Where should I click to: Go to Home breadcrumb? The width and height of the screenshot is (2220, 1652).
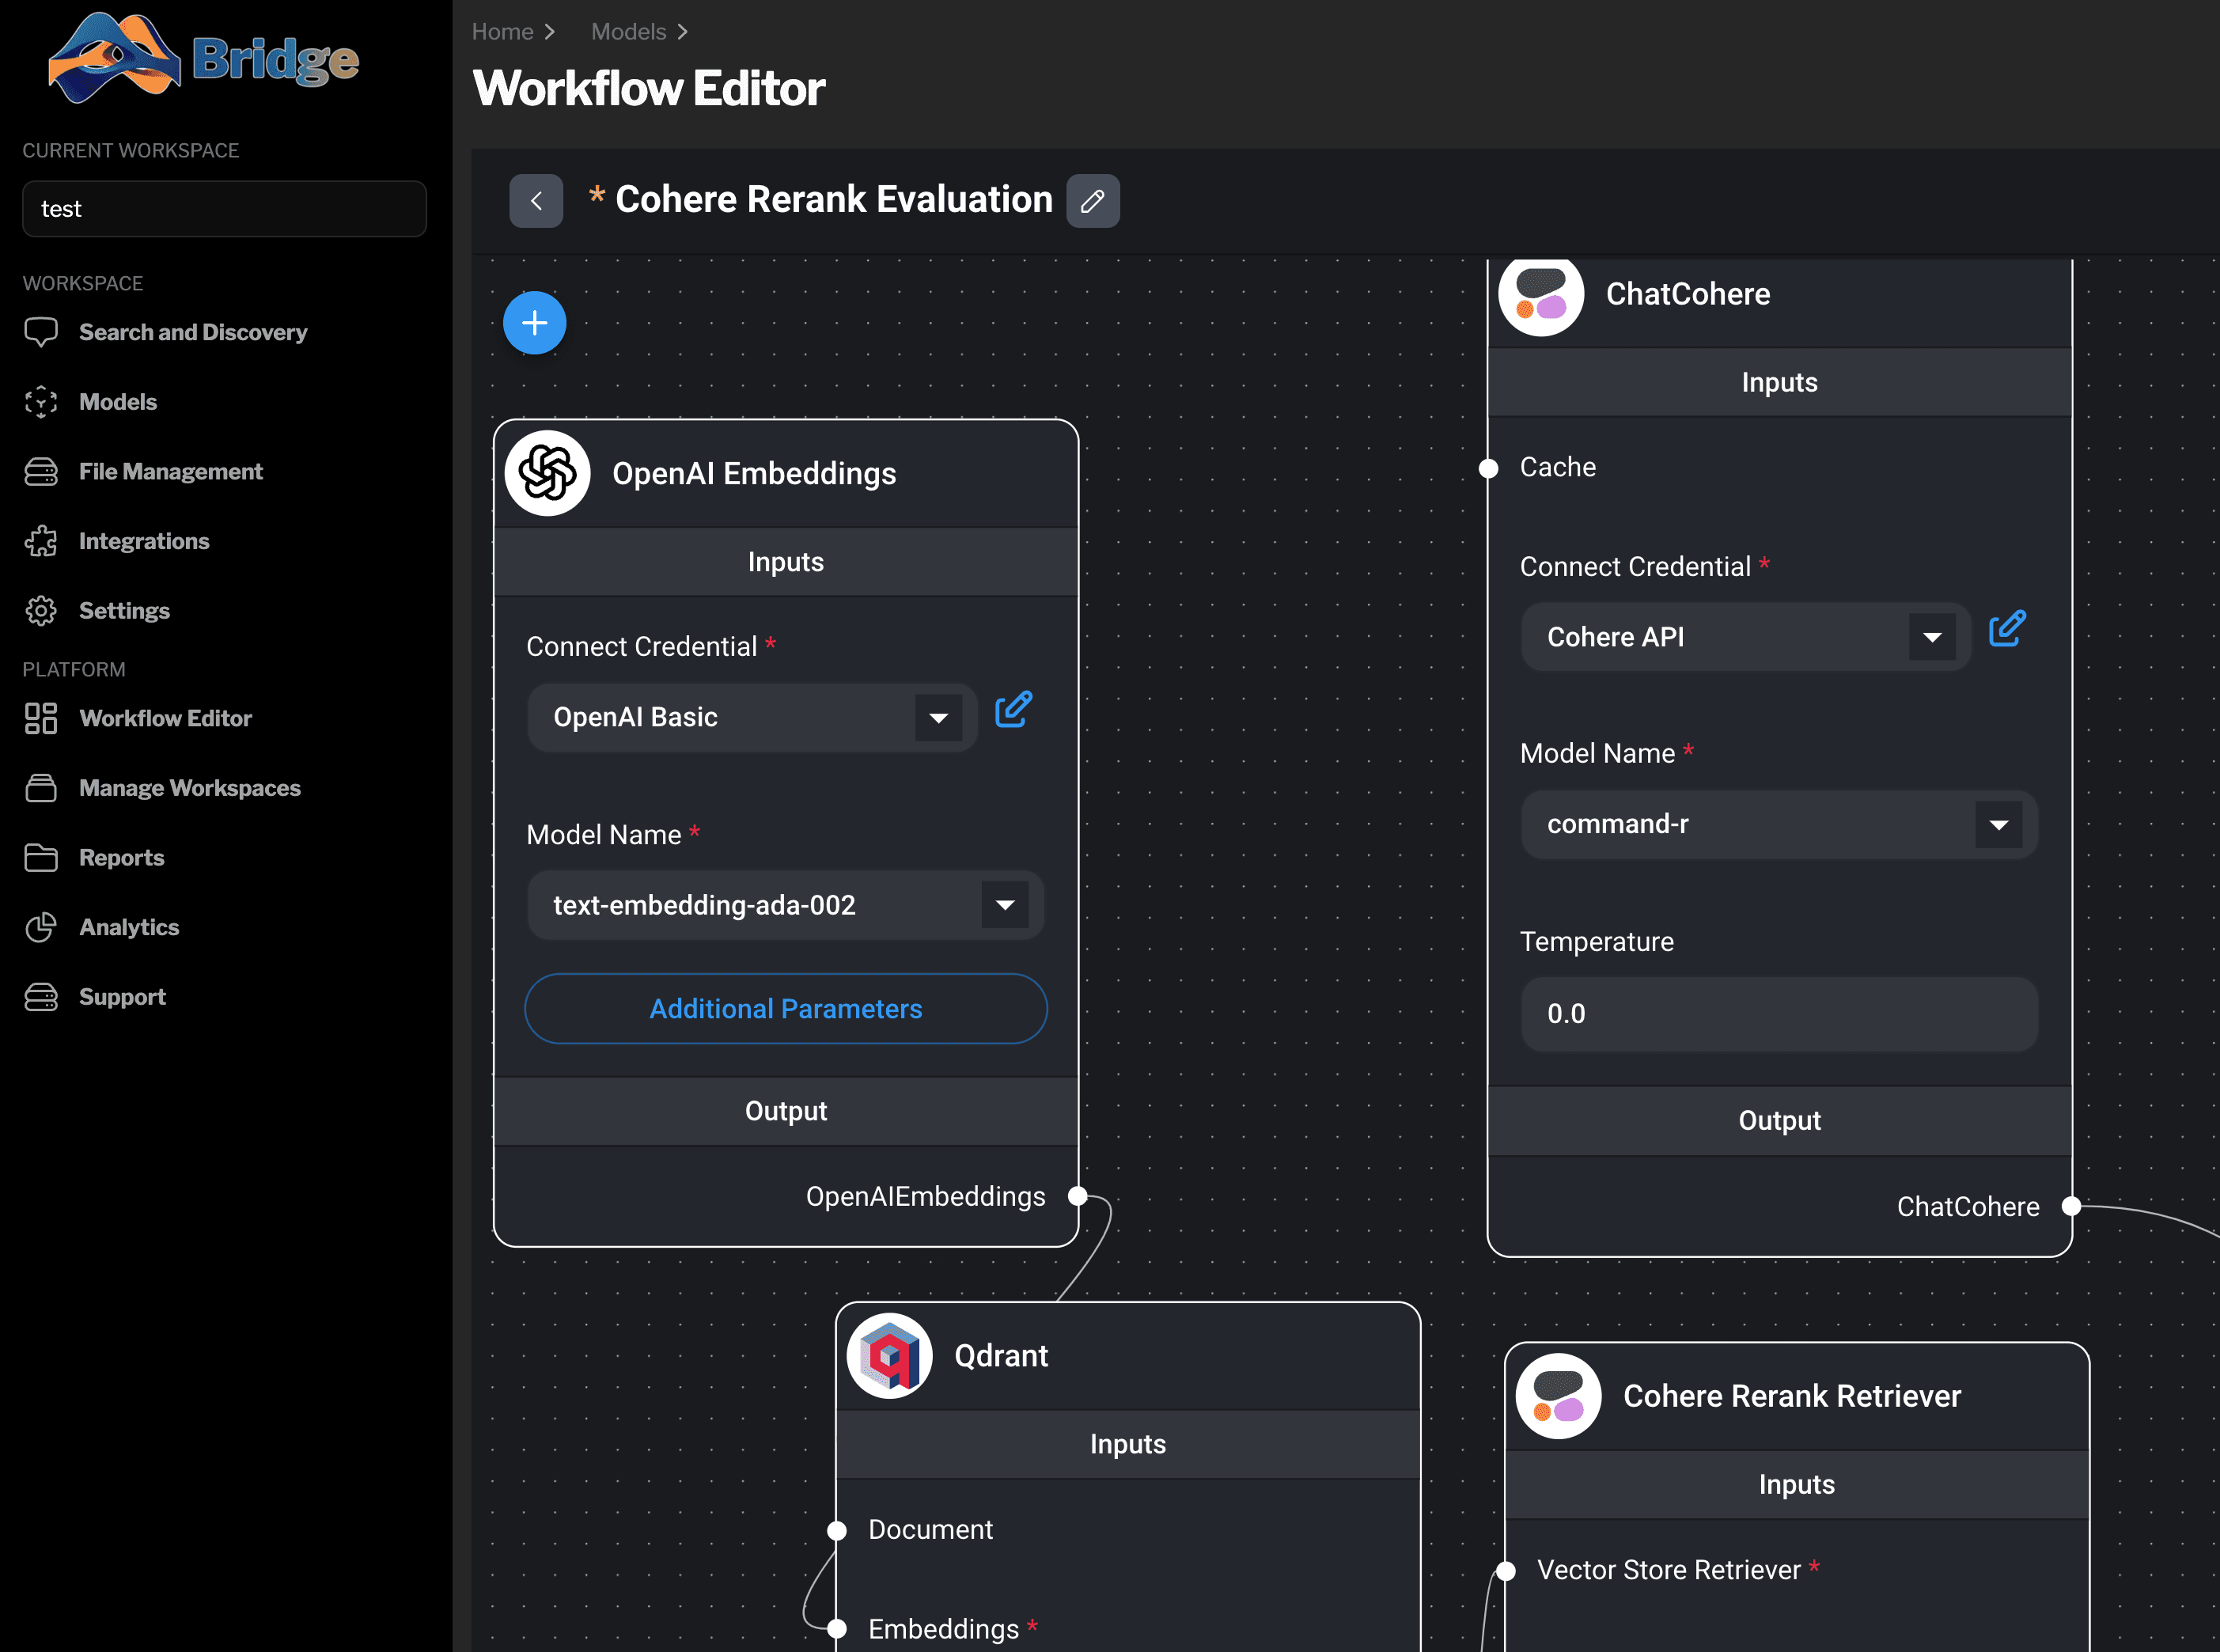502,32
